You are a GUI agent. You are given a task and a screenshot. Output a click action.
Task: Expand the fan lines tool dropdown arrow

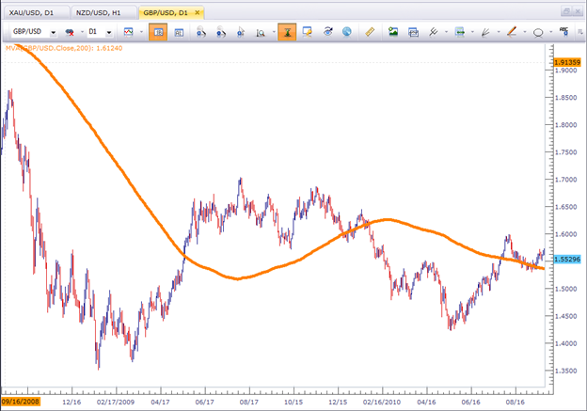click(499, 32)
